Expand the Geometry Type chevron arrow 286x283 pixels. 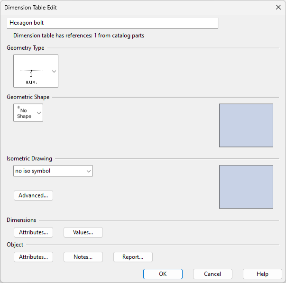coord(54,71)
